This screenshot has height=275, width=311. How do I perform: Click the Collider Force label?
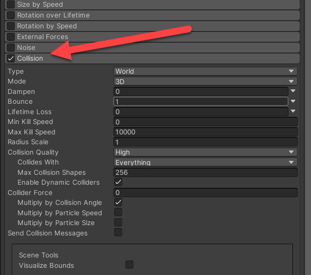click(30, 193)
